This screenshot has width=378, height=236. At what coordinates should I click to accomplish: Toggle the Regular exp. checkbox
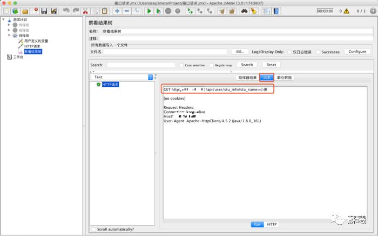212,65
